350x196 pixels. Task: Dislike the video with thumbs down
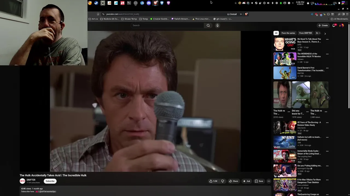(x=223, y=181)
